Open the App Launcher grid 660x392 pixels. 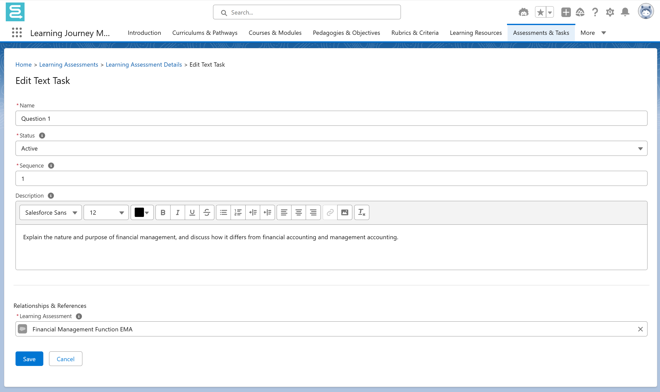point(17,33)
